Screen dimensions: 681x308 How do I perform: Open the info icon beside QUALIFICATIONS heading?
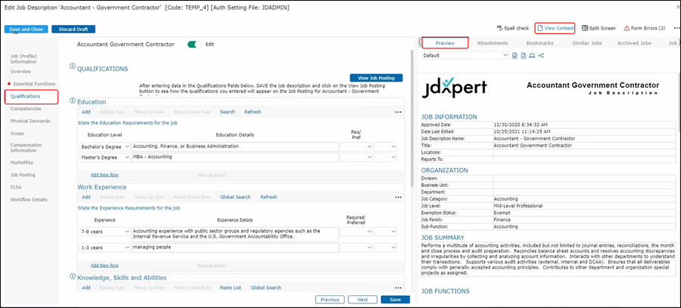(x=73, y=67)
